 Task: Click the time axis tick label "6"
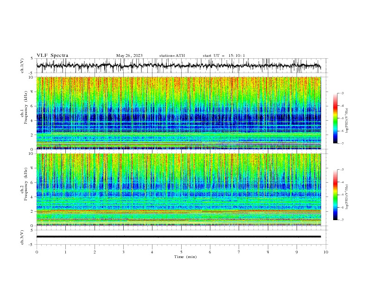coord(210,252)
